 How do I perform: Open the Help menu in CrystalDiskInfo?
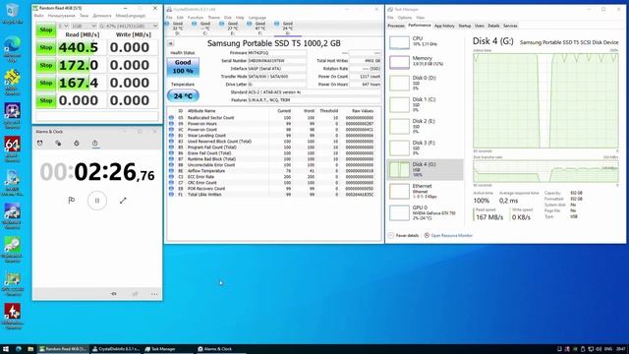[x=240, y=18]
